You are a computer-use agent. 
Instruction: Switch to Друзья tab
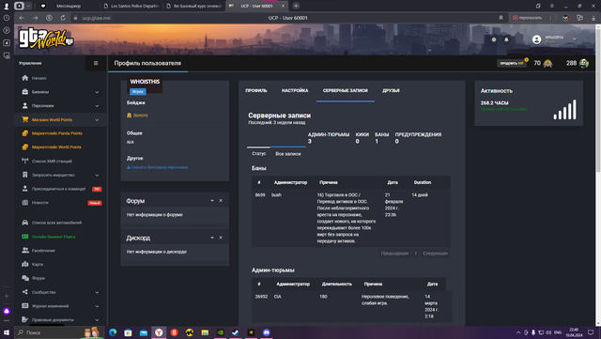[391, 90]
